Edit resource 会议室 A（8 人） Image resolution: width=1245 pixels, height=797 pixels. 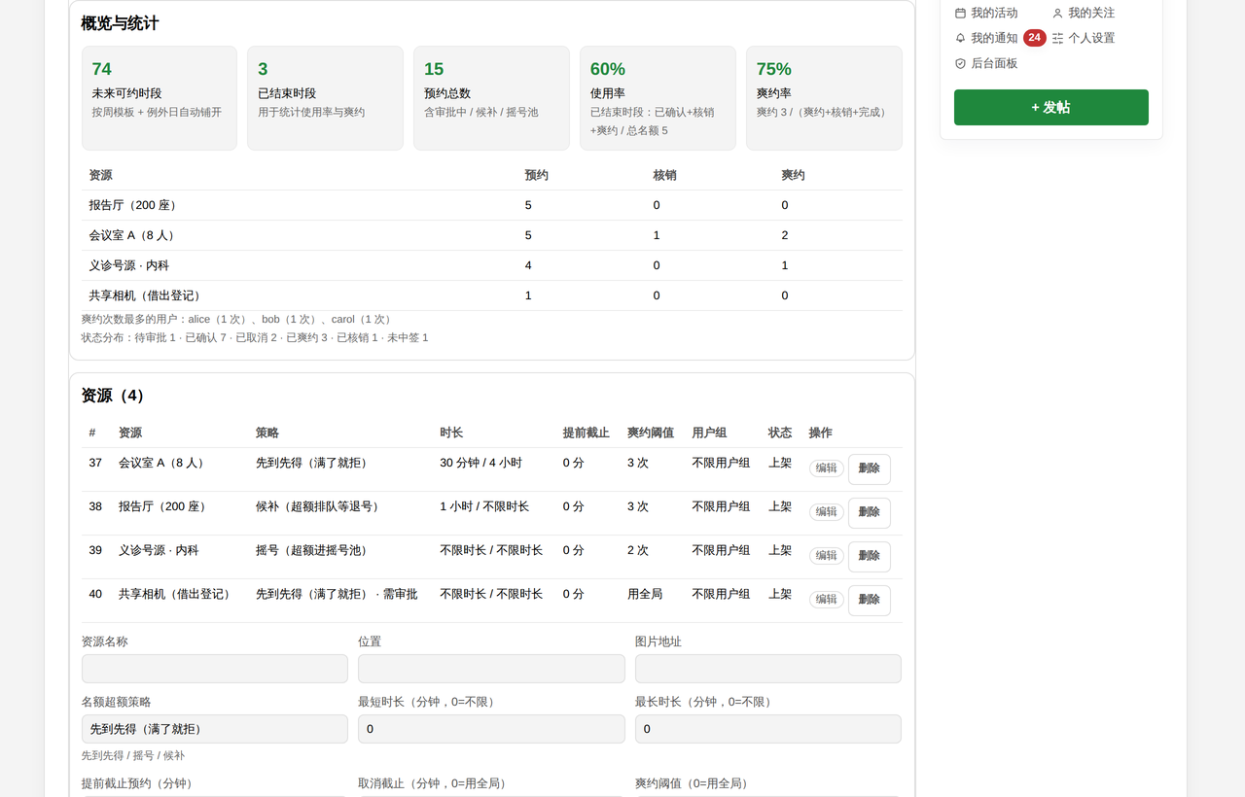826,468
